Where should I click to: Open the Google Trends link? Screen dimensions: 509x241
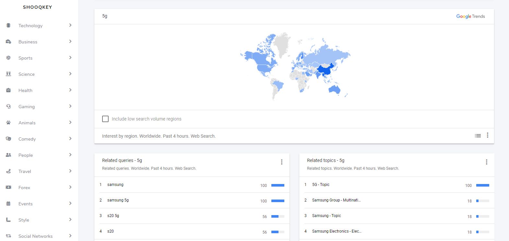point(470,16)
